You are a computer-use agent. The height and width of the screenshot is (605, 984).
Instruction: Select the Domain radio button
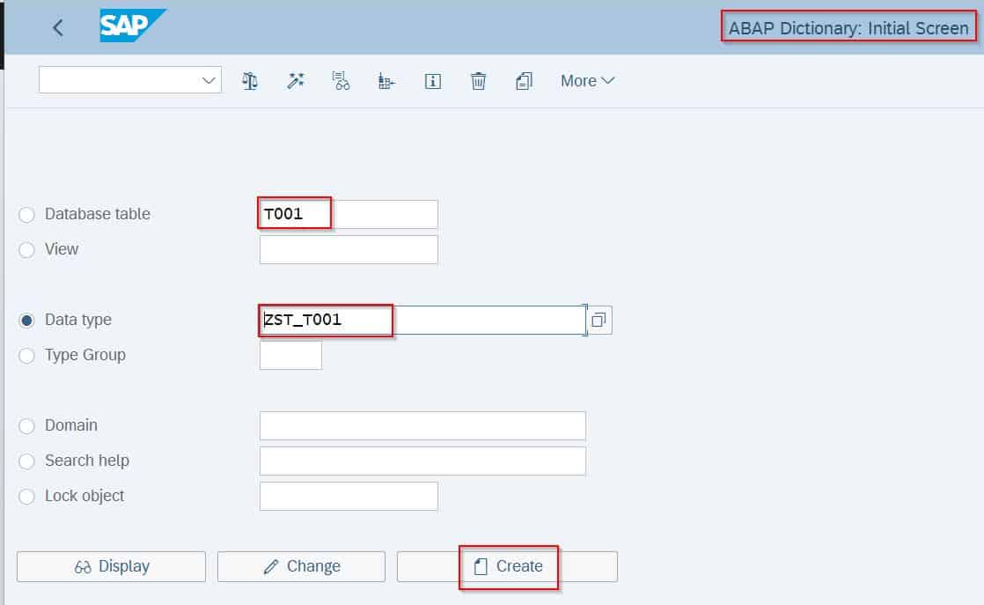click(26, 425)
